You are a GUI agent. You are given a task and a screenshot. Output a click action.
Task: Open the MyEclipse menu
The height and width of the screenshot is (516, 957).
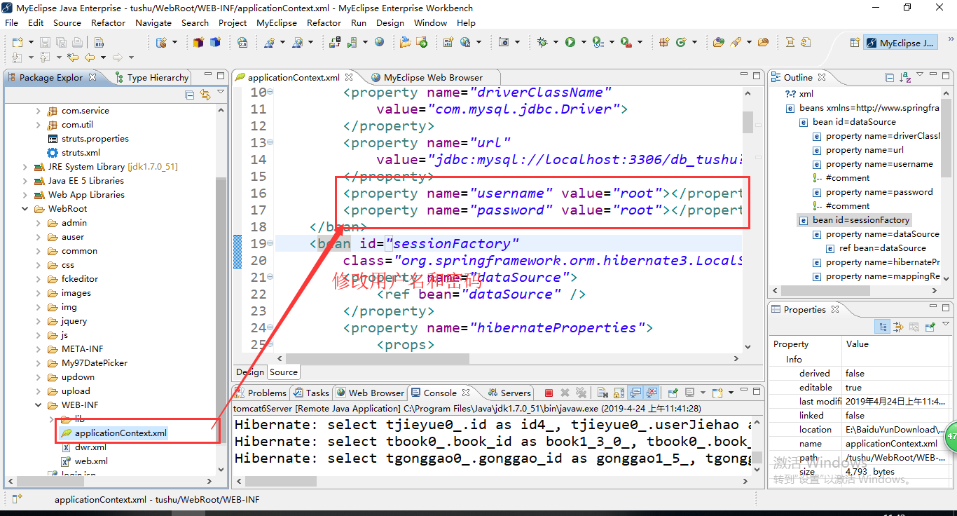click(x=277, y=22)
